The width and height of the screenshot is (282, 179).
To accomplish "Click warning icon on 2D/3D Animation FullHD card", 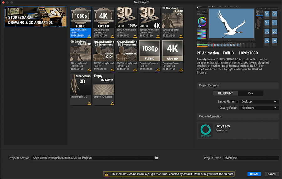I will click(x=135, y=36).
